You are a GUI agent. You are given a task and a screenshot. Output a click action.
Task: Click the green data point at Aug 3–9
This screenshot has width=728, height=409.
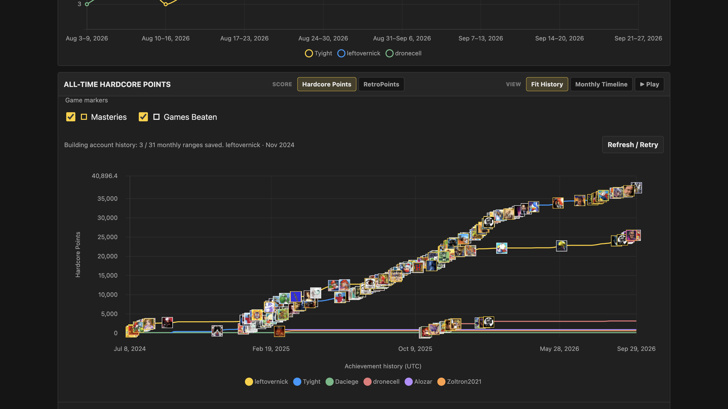point(87,4)
